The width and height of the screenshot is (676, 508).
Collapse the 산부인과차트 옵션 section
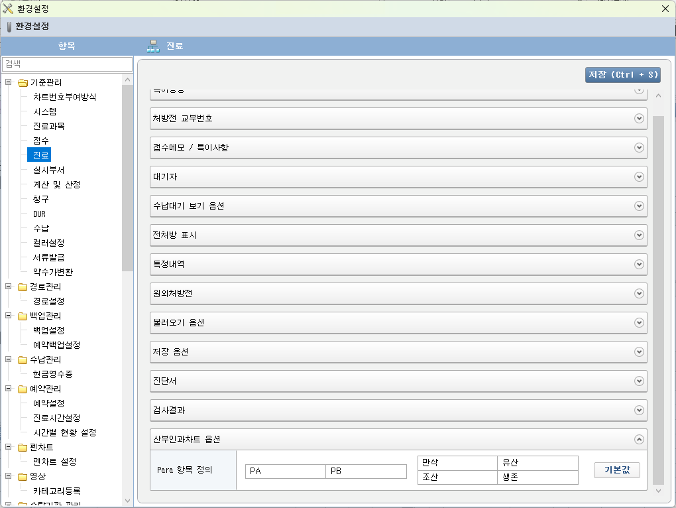click(639, 439)
